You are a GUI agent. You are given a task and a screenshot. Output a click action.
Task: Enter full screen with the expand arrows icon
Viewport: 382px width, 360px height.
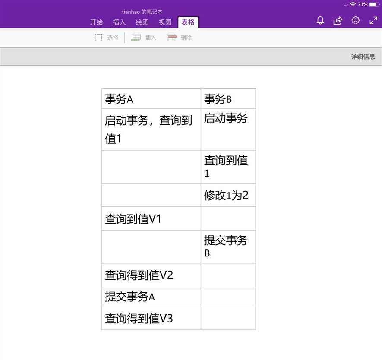[373, 20]
